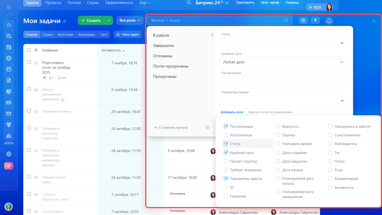Check the Важность field checkbox
The image size is (382, 215).
pyautogui.click(x=278, y=127)
